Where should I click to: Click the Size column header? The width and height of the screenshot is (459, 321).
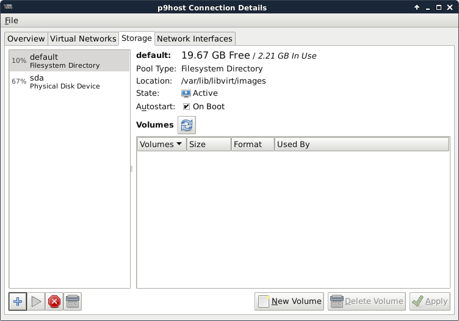(209, 145)
